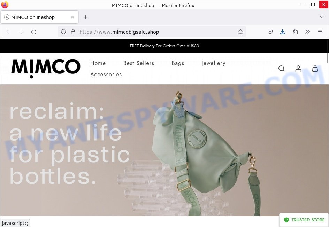329x227 pixels.
Task: Go forward to next page
Action: (x=21, y=32)
